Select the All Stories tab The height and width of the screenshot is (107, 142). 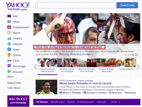click(42, 102)
